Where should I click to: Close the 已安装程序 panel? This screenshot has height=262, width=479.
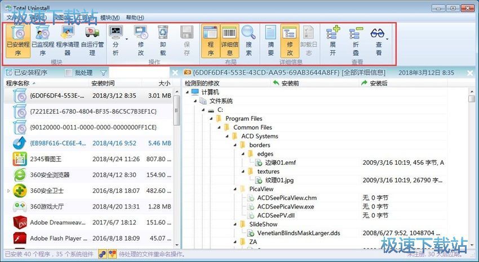[x=175, y=73]
